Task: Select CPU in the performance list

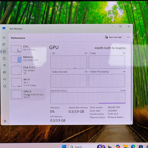Action: [28, 49]
